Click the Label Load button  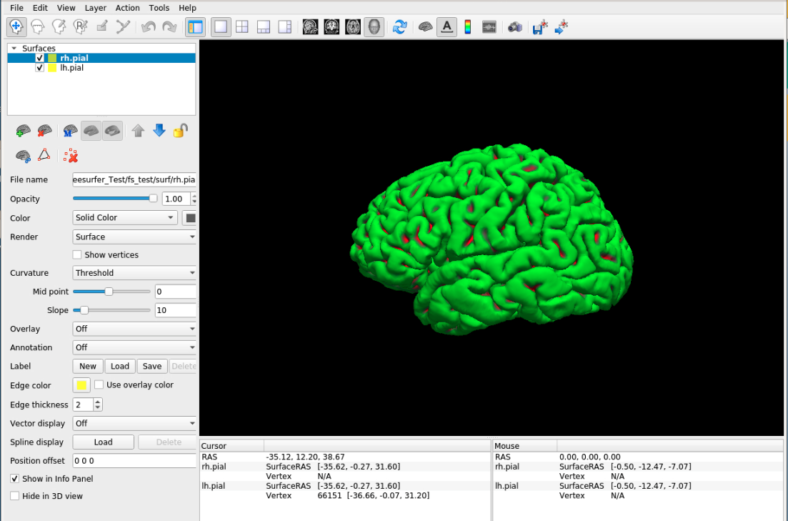[x=120, y=366]
